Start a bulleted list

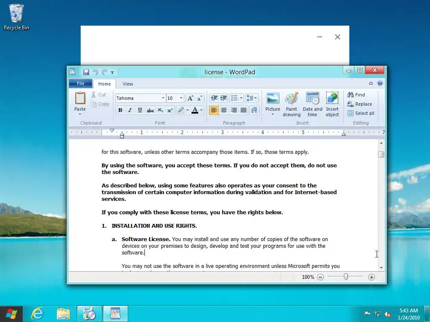tap(234, 98)
